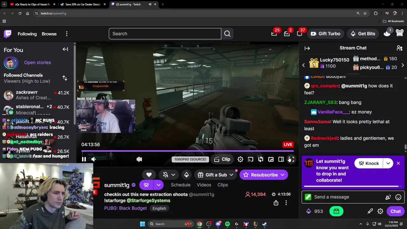The image size is (407, 229).
Task: Show previous gift leaderboard entries
Action: 303,65
